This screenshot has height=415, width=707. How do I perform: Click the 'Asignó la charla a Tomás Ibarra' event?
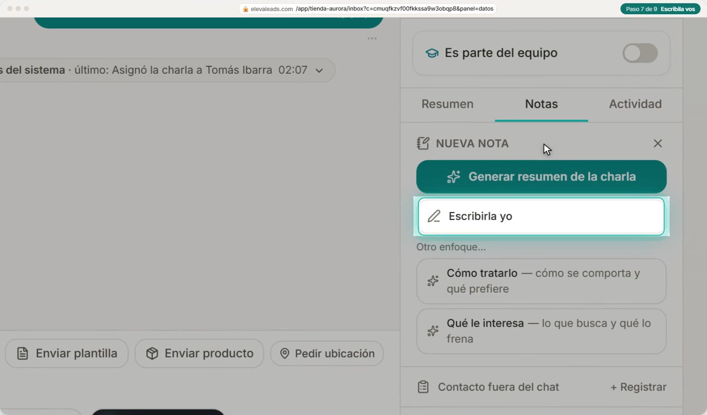pyautogui.click(x=192, y=70)
